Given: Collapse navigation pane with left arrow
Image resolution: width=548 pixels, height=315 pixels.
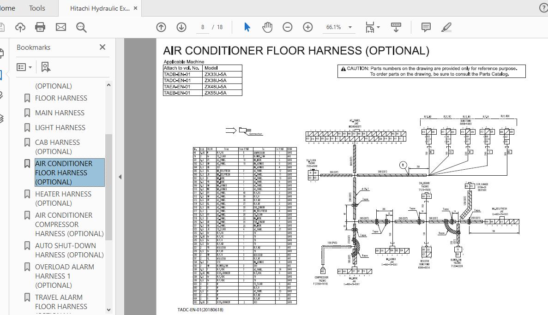Looking at the screenshot, I should [120, 177].
